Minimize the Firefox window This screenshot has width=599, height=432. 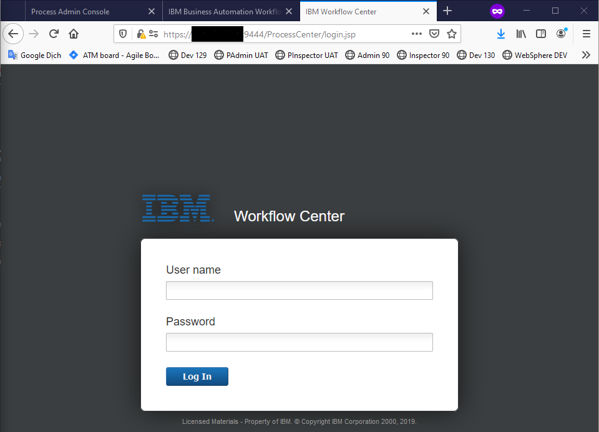(527, 11)
